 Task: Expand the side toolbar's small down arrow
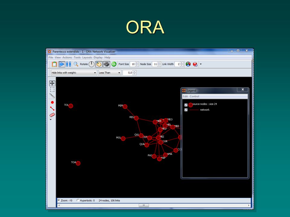[x=51, y=120]
